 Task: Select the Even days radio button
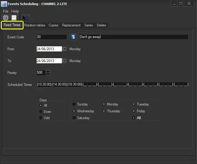pos(41,112)
